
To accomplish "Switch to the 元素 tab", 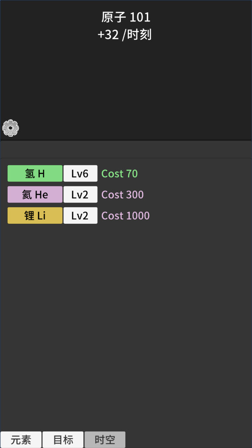I will pos(21,440).
